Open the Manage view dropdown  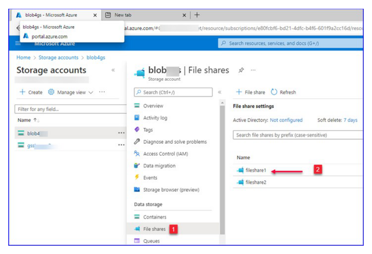[71, 92]
